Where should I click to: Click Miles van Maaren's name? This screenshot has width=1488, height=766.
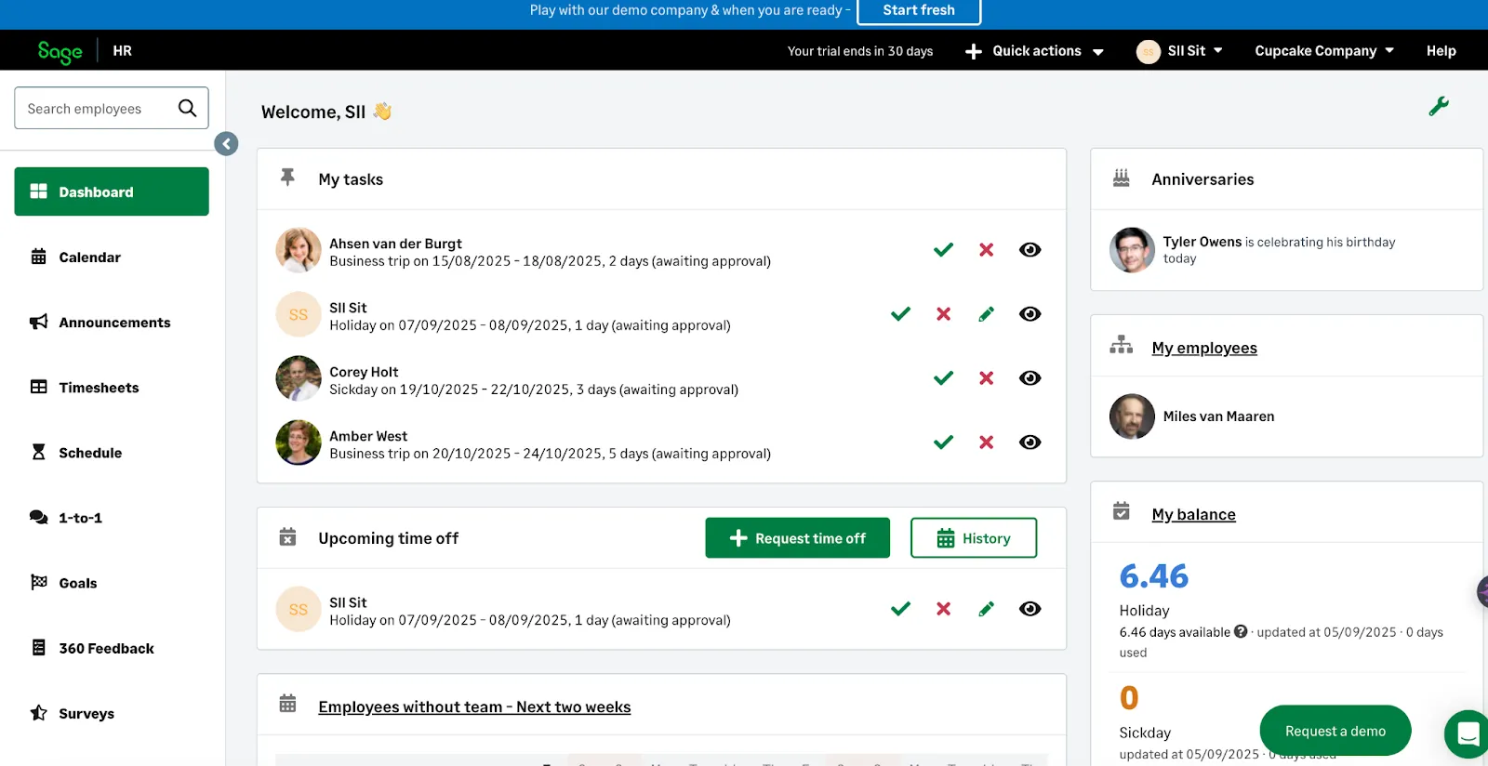tap(1218, 416)
